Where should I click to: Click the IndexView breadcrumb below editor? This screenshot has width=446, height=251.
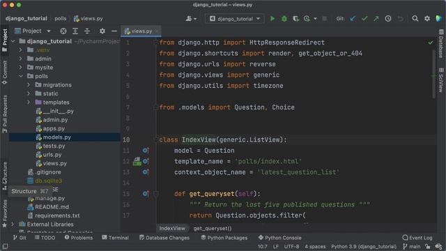tap(172, 229)
